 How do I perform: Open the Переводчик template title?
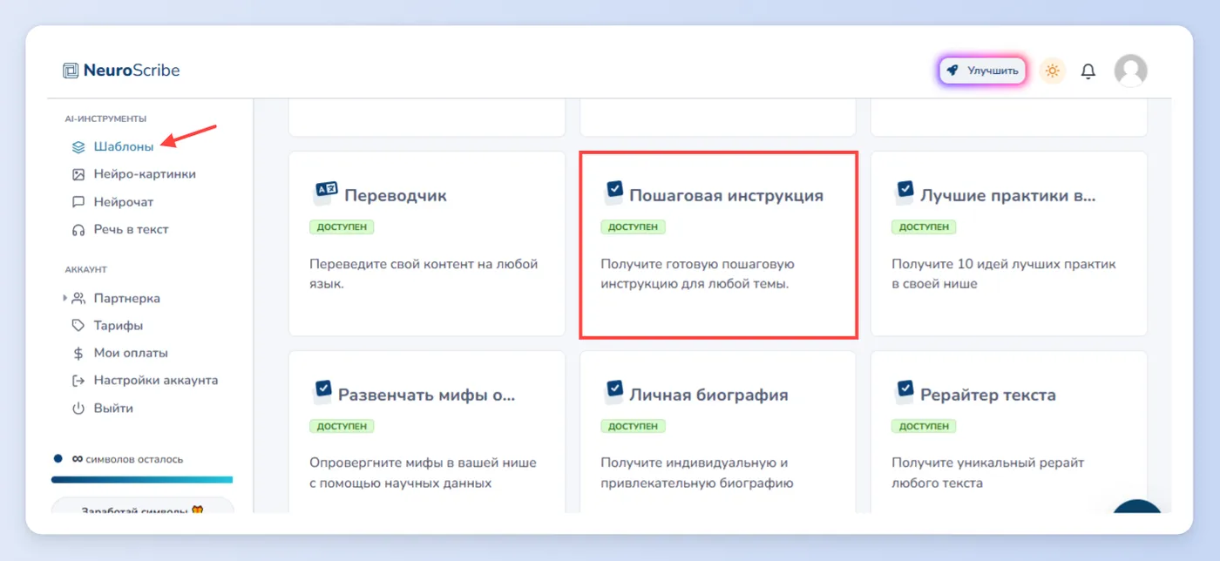tap(396, 196)
